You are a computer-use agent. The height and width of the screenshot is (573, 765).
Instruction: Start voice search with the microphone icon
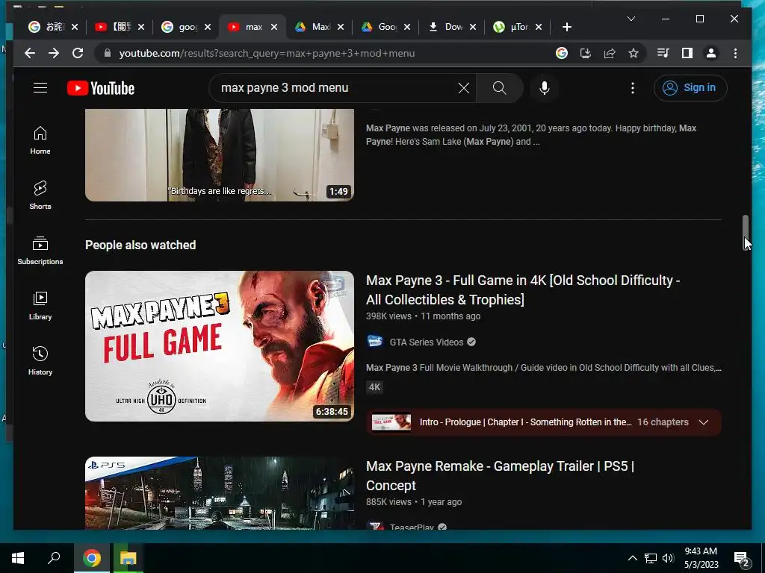pyautogui.click(x=545, y=88)
